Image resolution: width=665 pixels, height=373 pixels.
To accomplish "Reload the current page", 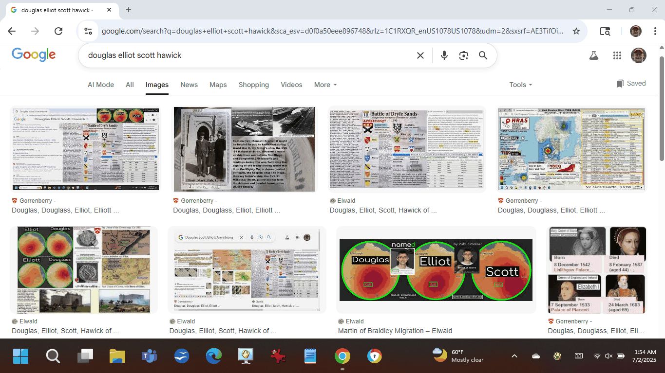I will pyautogui.click(x=58, y=31).
